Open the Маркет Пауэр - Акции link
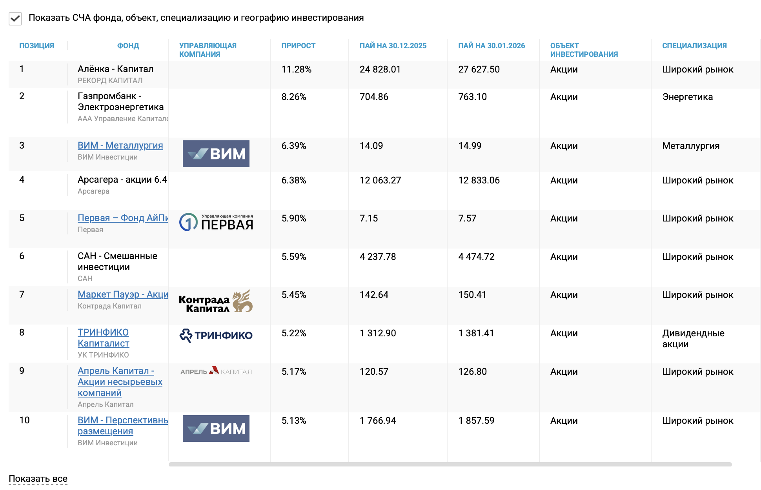The image size is (761, 490). point(122,294)
